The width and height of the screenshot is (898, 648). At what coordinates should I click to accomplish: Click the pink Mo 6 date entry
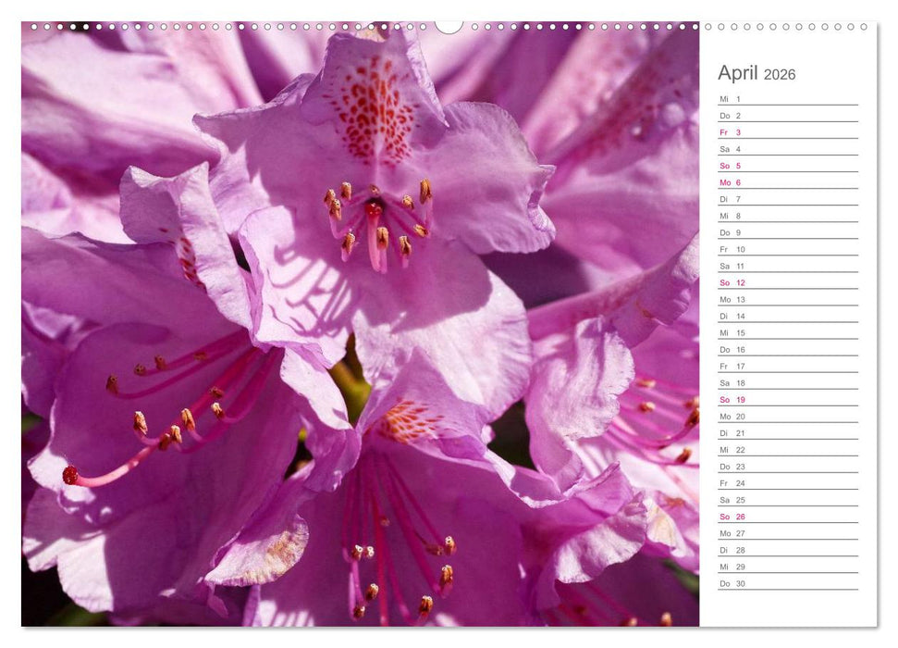click(731, 181)
